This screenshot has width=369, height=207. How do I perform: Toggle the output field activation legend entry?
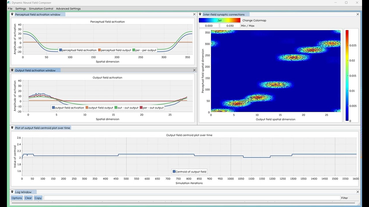(68, 108)
